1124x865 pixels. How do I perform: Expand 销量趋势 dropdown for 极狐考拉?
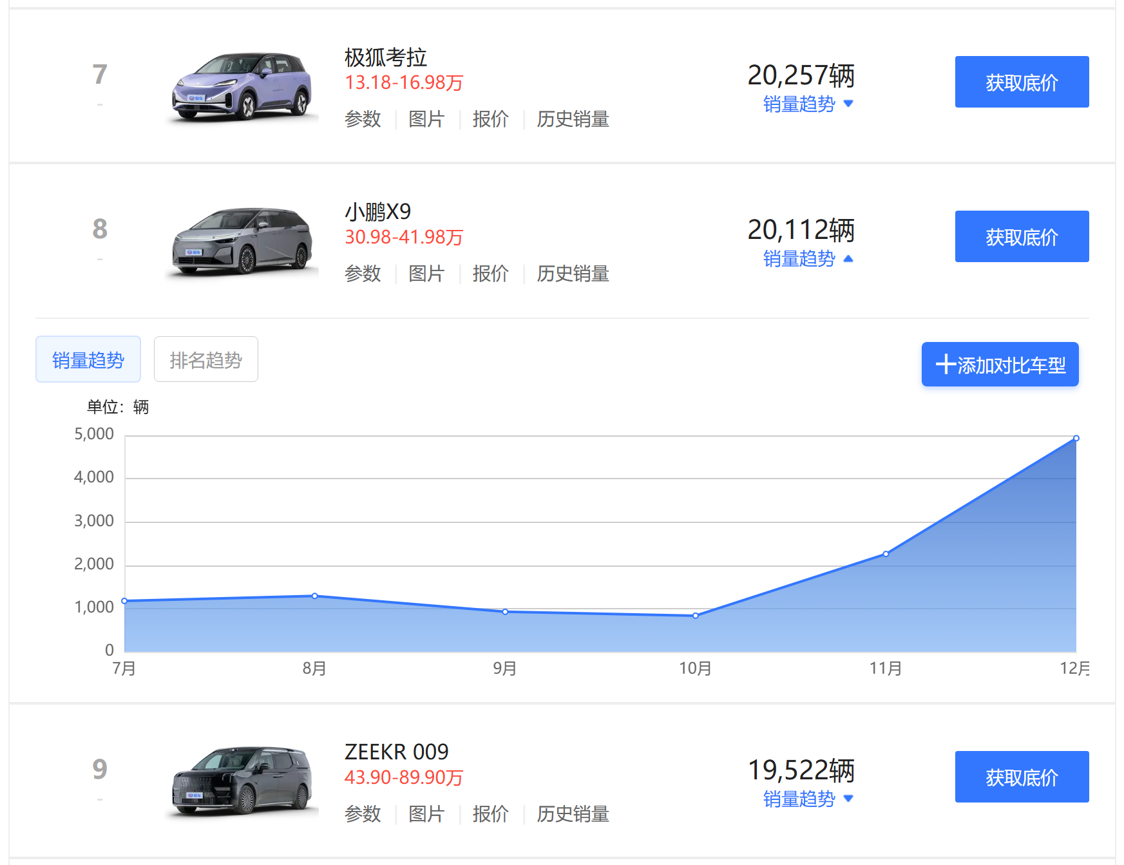click(x=808, y=104)
